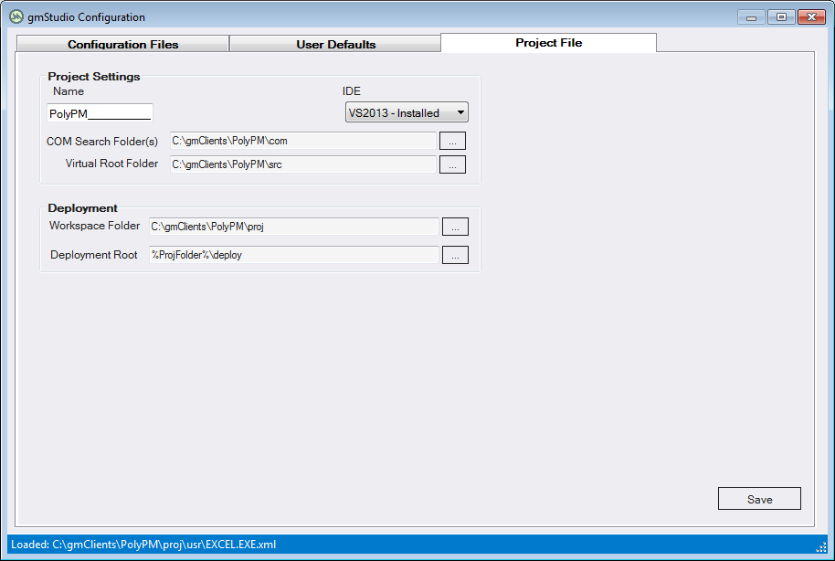Open the User Defaults tab
The height and width of the screenshot is (561, 835).
point(335,44)
